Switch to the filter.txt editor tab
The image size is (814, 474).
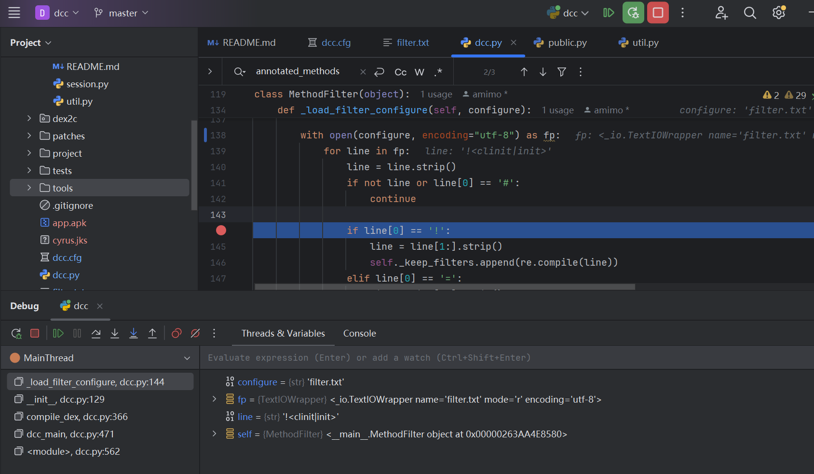tap(406, 43)
